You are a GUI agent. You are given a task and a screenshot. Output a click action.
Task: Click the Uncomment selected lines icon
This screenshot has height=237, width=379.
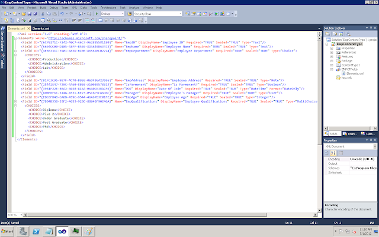pyautogui.click(x=93, y=20)
